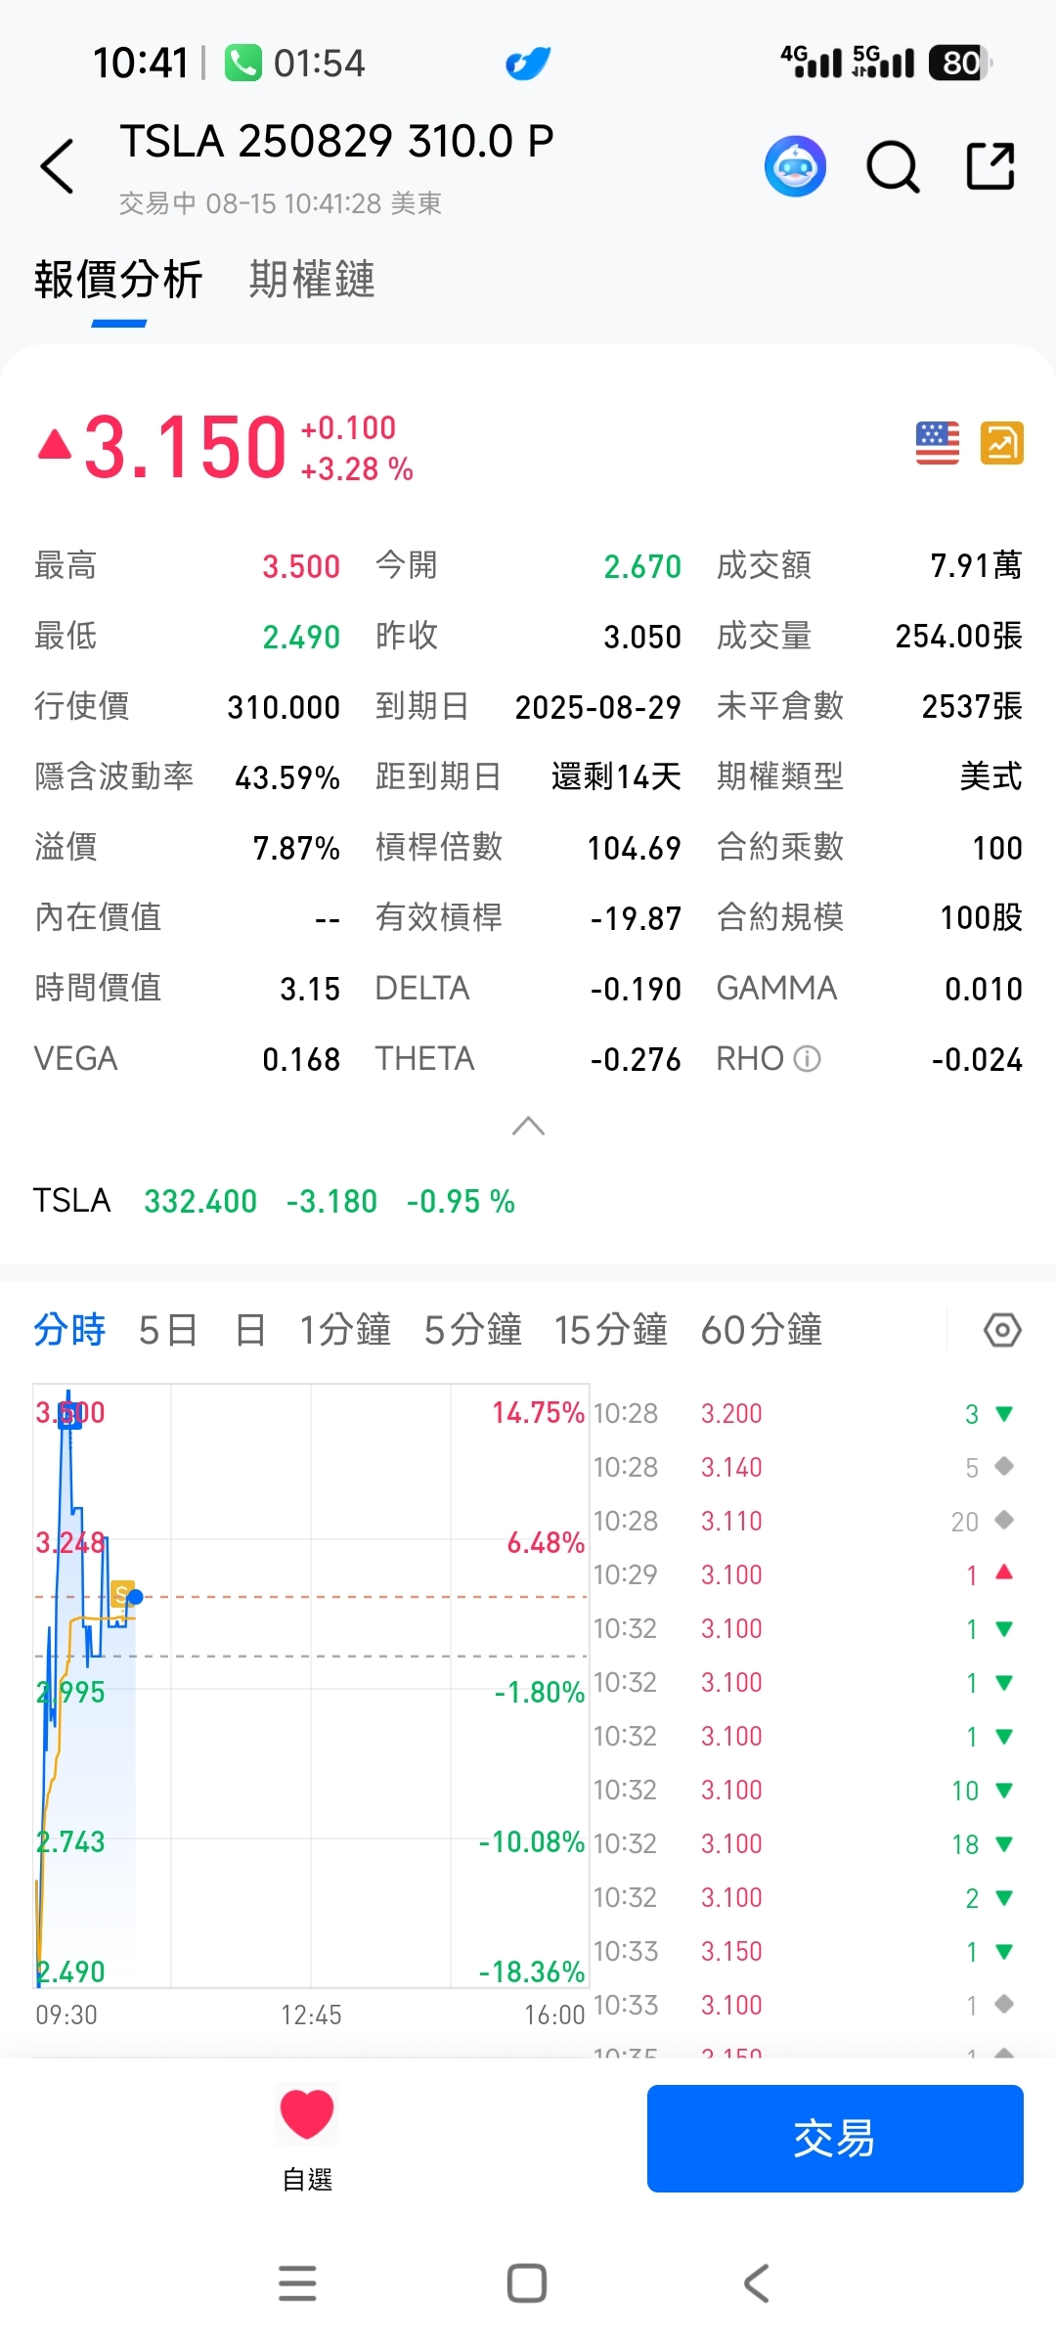Tap the 10:32 trade row with volume 10

[x=806, y=1790]
